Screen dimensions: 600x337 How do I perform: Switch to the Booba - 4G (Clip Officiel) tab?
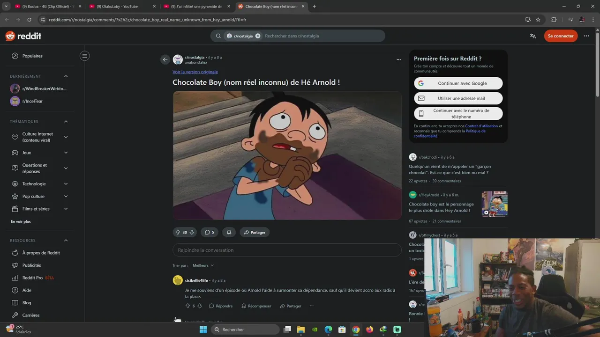(49, 7)
